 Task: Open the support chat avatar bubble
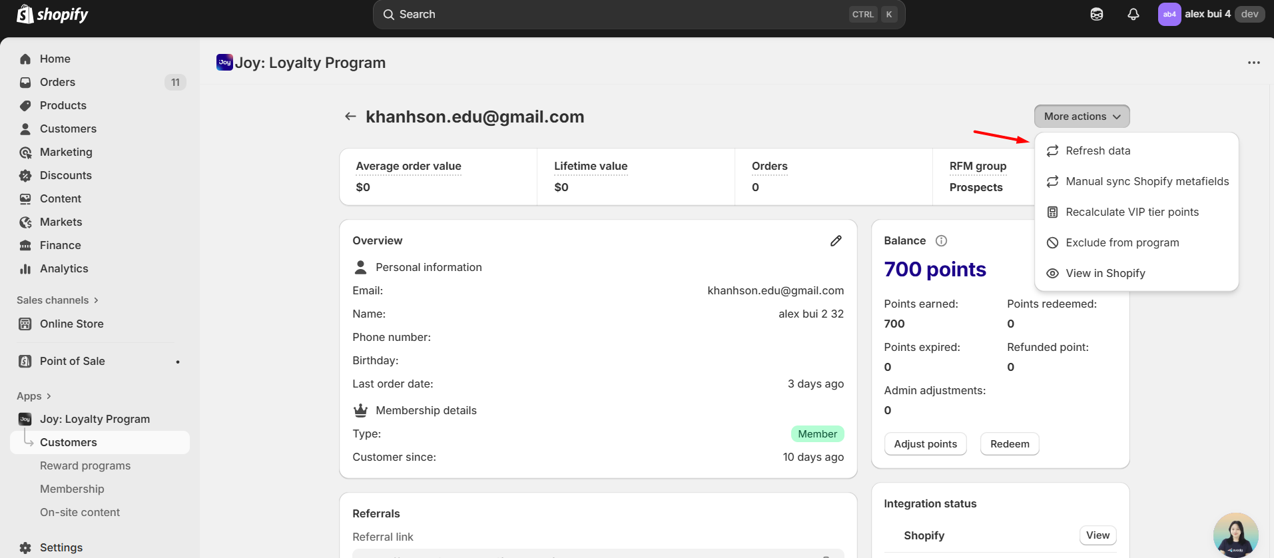(x=1235, y=534)
